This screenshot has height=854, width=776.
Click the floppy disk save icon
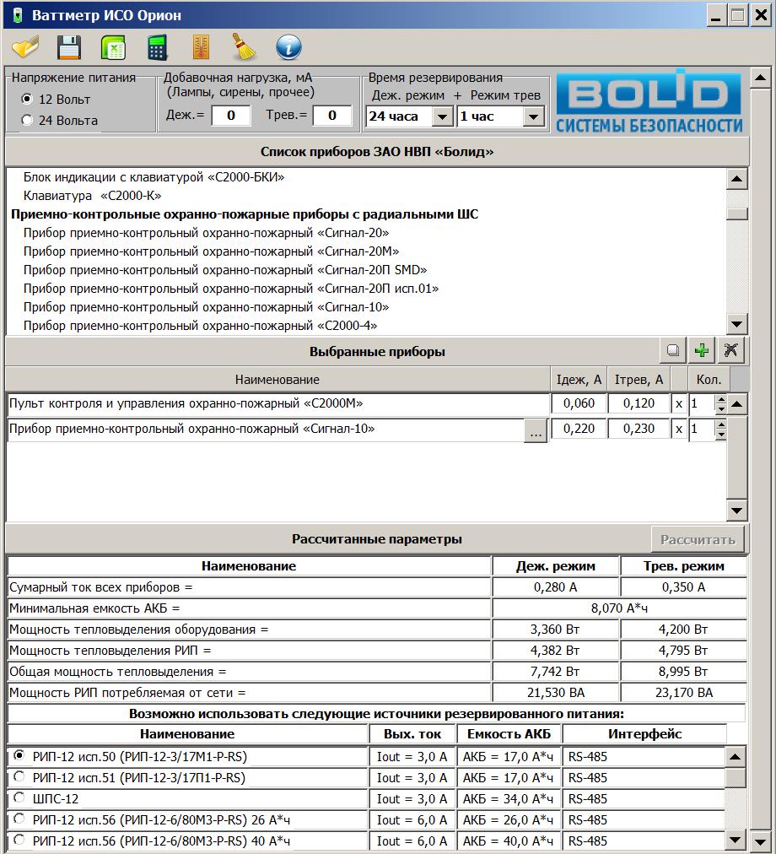pos(68,47)
